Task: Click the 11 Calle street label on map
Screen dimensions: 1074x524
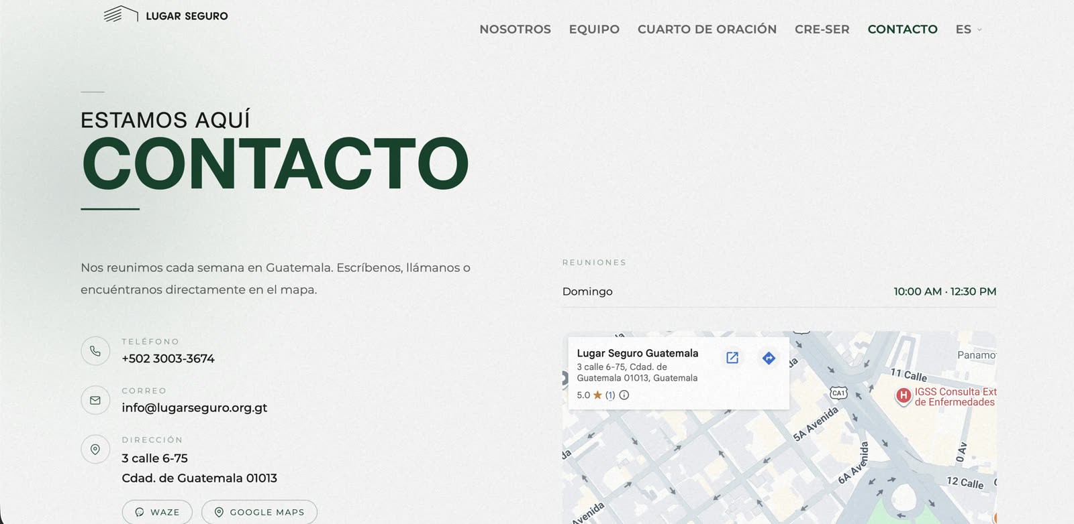Action: (908, 375)
